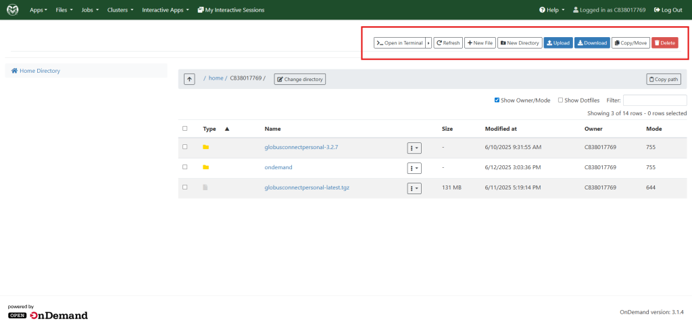The width and height of the screenshot is (692, 327).
Task: Uncheck Show Owner/Mode checkbox
Action: 497,100
